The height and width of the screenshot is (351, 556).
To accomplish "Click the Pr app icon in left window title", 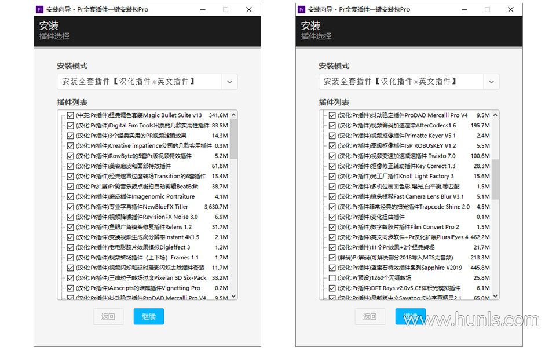I will coord(40,10).
